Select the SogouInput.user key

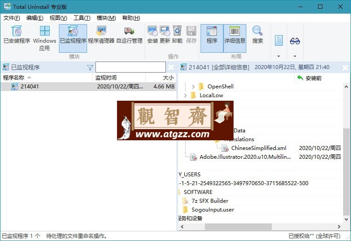[x=212, y=210]
